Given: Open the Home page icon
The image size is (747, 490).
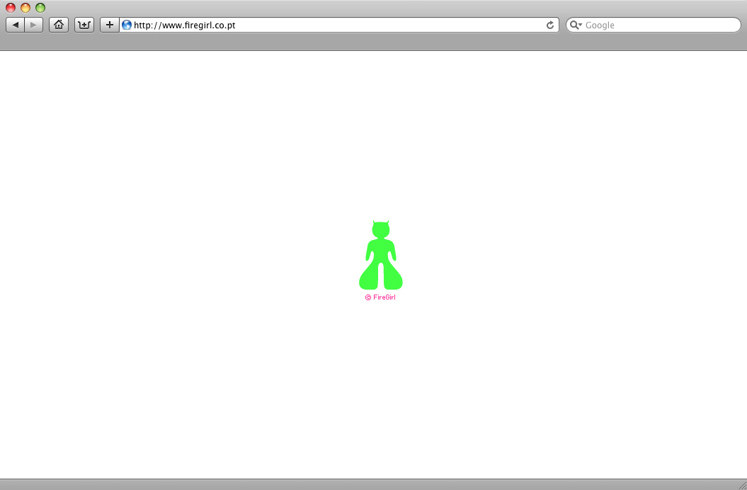Looking at the screenshot, I should (x=59, y=25).
